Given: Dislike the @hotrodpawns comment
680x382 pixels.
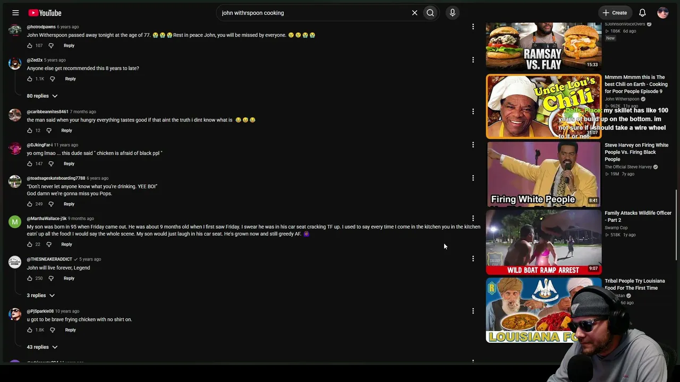Looking at the screenshot, I should 51,46.
